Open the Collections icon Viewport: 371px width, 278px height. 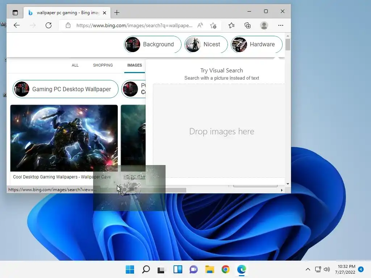[x=247, y=25]
